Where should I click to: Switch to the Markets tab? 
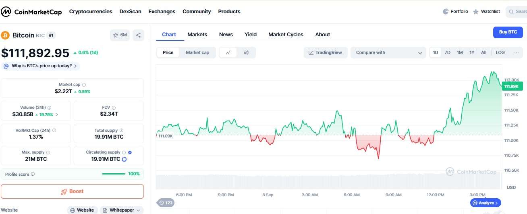[x=197, y=34]
